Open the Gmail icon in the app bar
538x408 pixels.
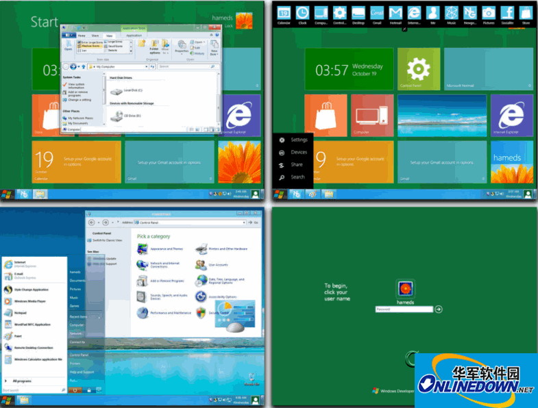(377, 14)
